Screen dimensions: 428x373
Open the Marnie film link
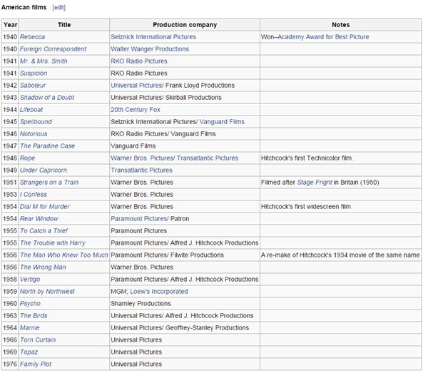click(x=29, y=327)
